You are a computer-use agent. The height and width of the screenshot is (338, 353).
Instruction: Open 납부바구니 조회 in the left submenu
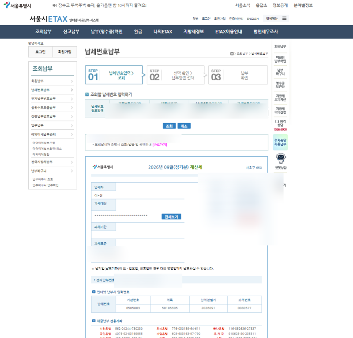pos(43,179)
